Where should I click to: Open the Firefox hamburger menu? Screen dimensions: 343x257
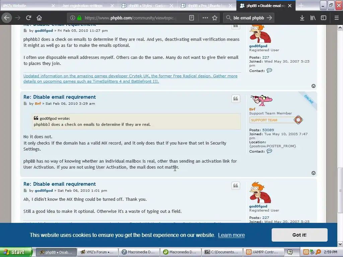(337, 18)
